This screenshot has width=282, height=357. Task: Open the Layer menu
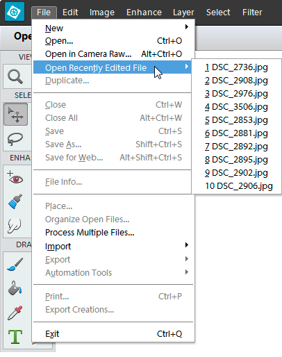tap(183, 12)
